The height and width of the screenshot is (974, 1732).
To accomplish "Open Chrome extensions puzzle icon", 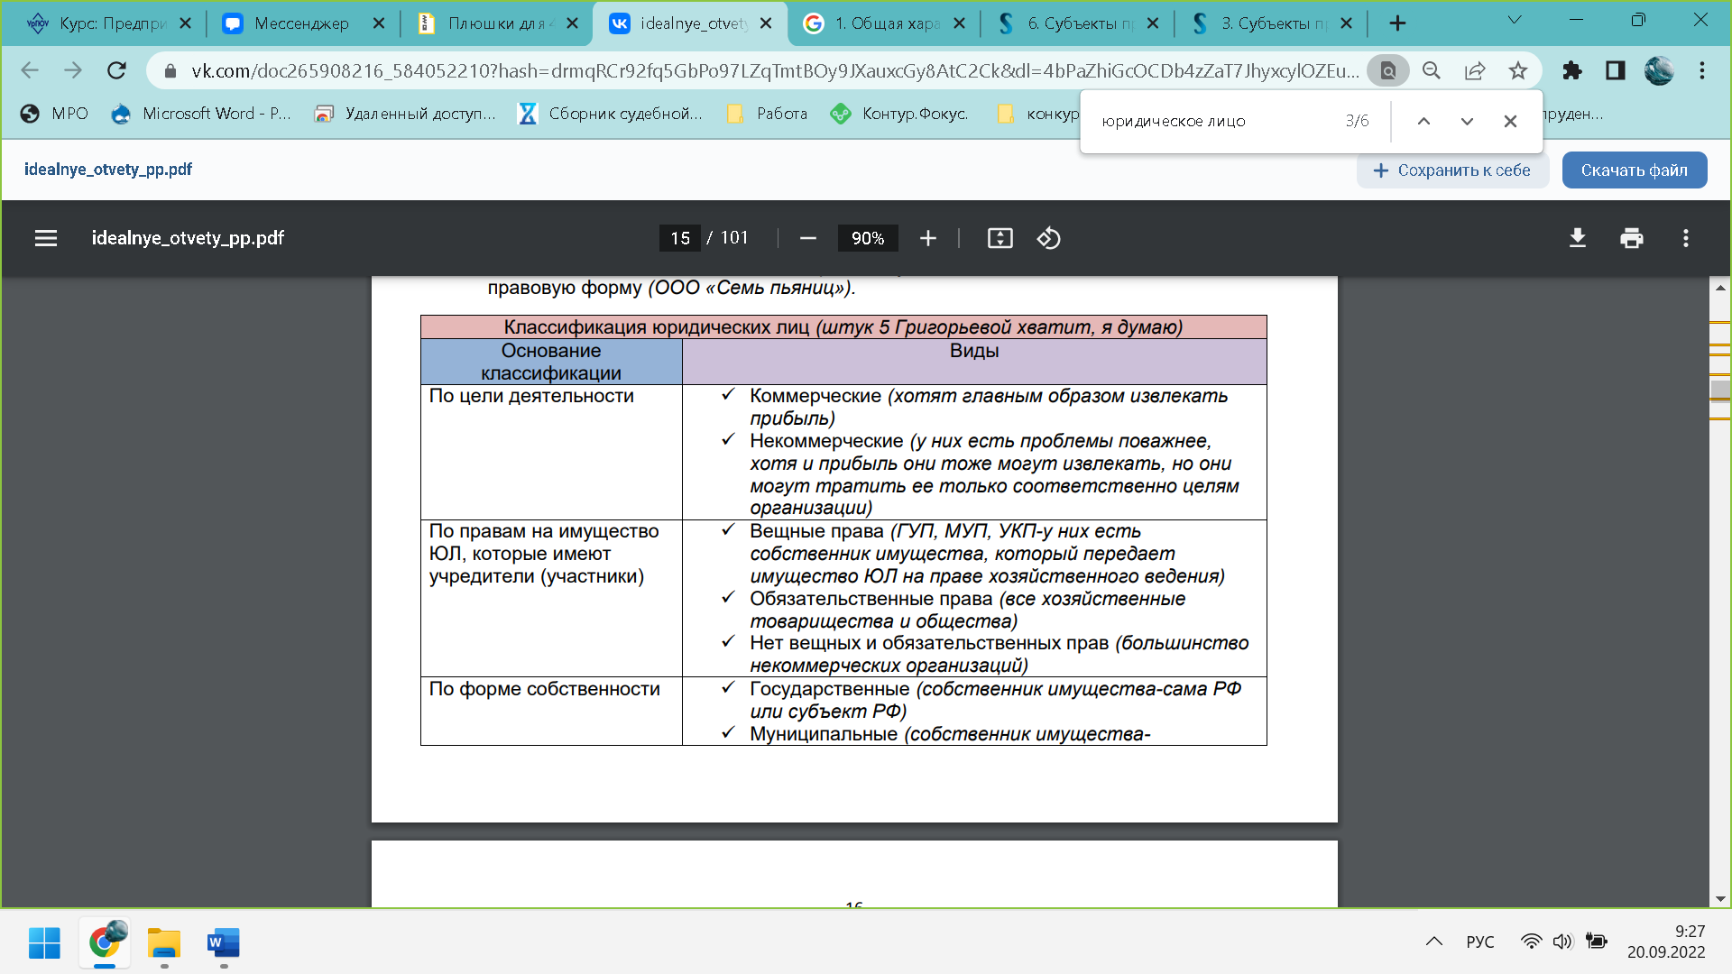I will point(1572,70).
